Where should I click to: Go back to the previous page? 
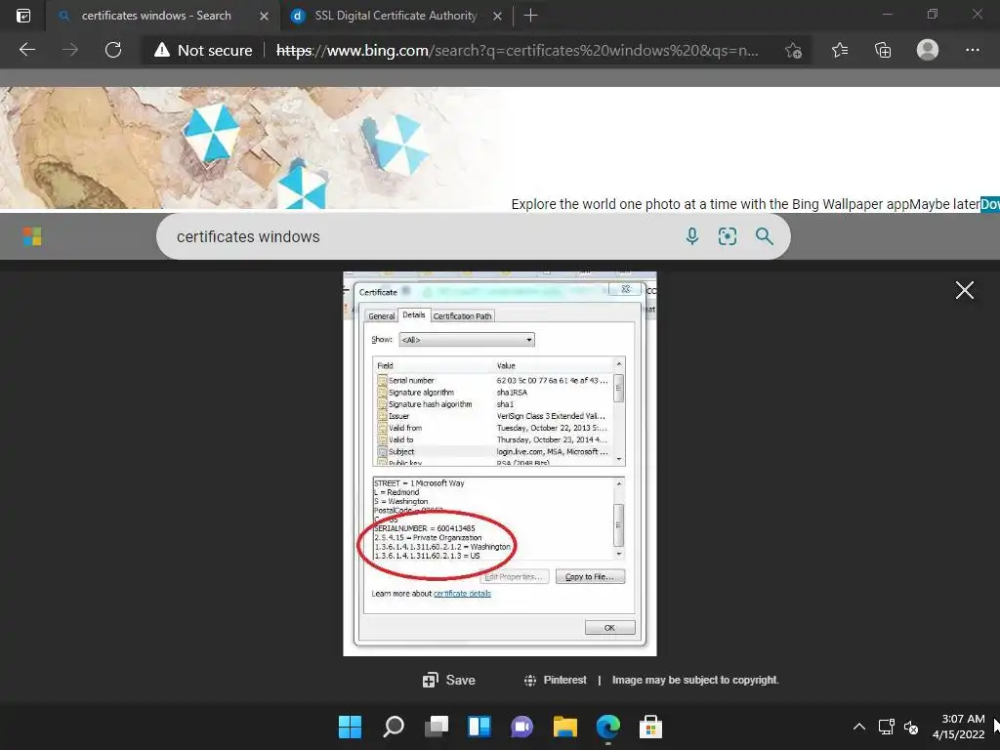pos(26,50)
